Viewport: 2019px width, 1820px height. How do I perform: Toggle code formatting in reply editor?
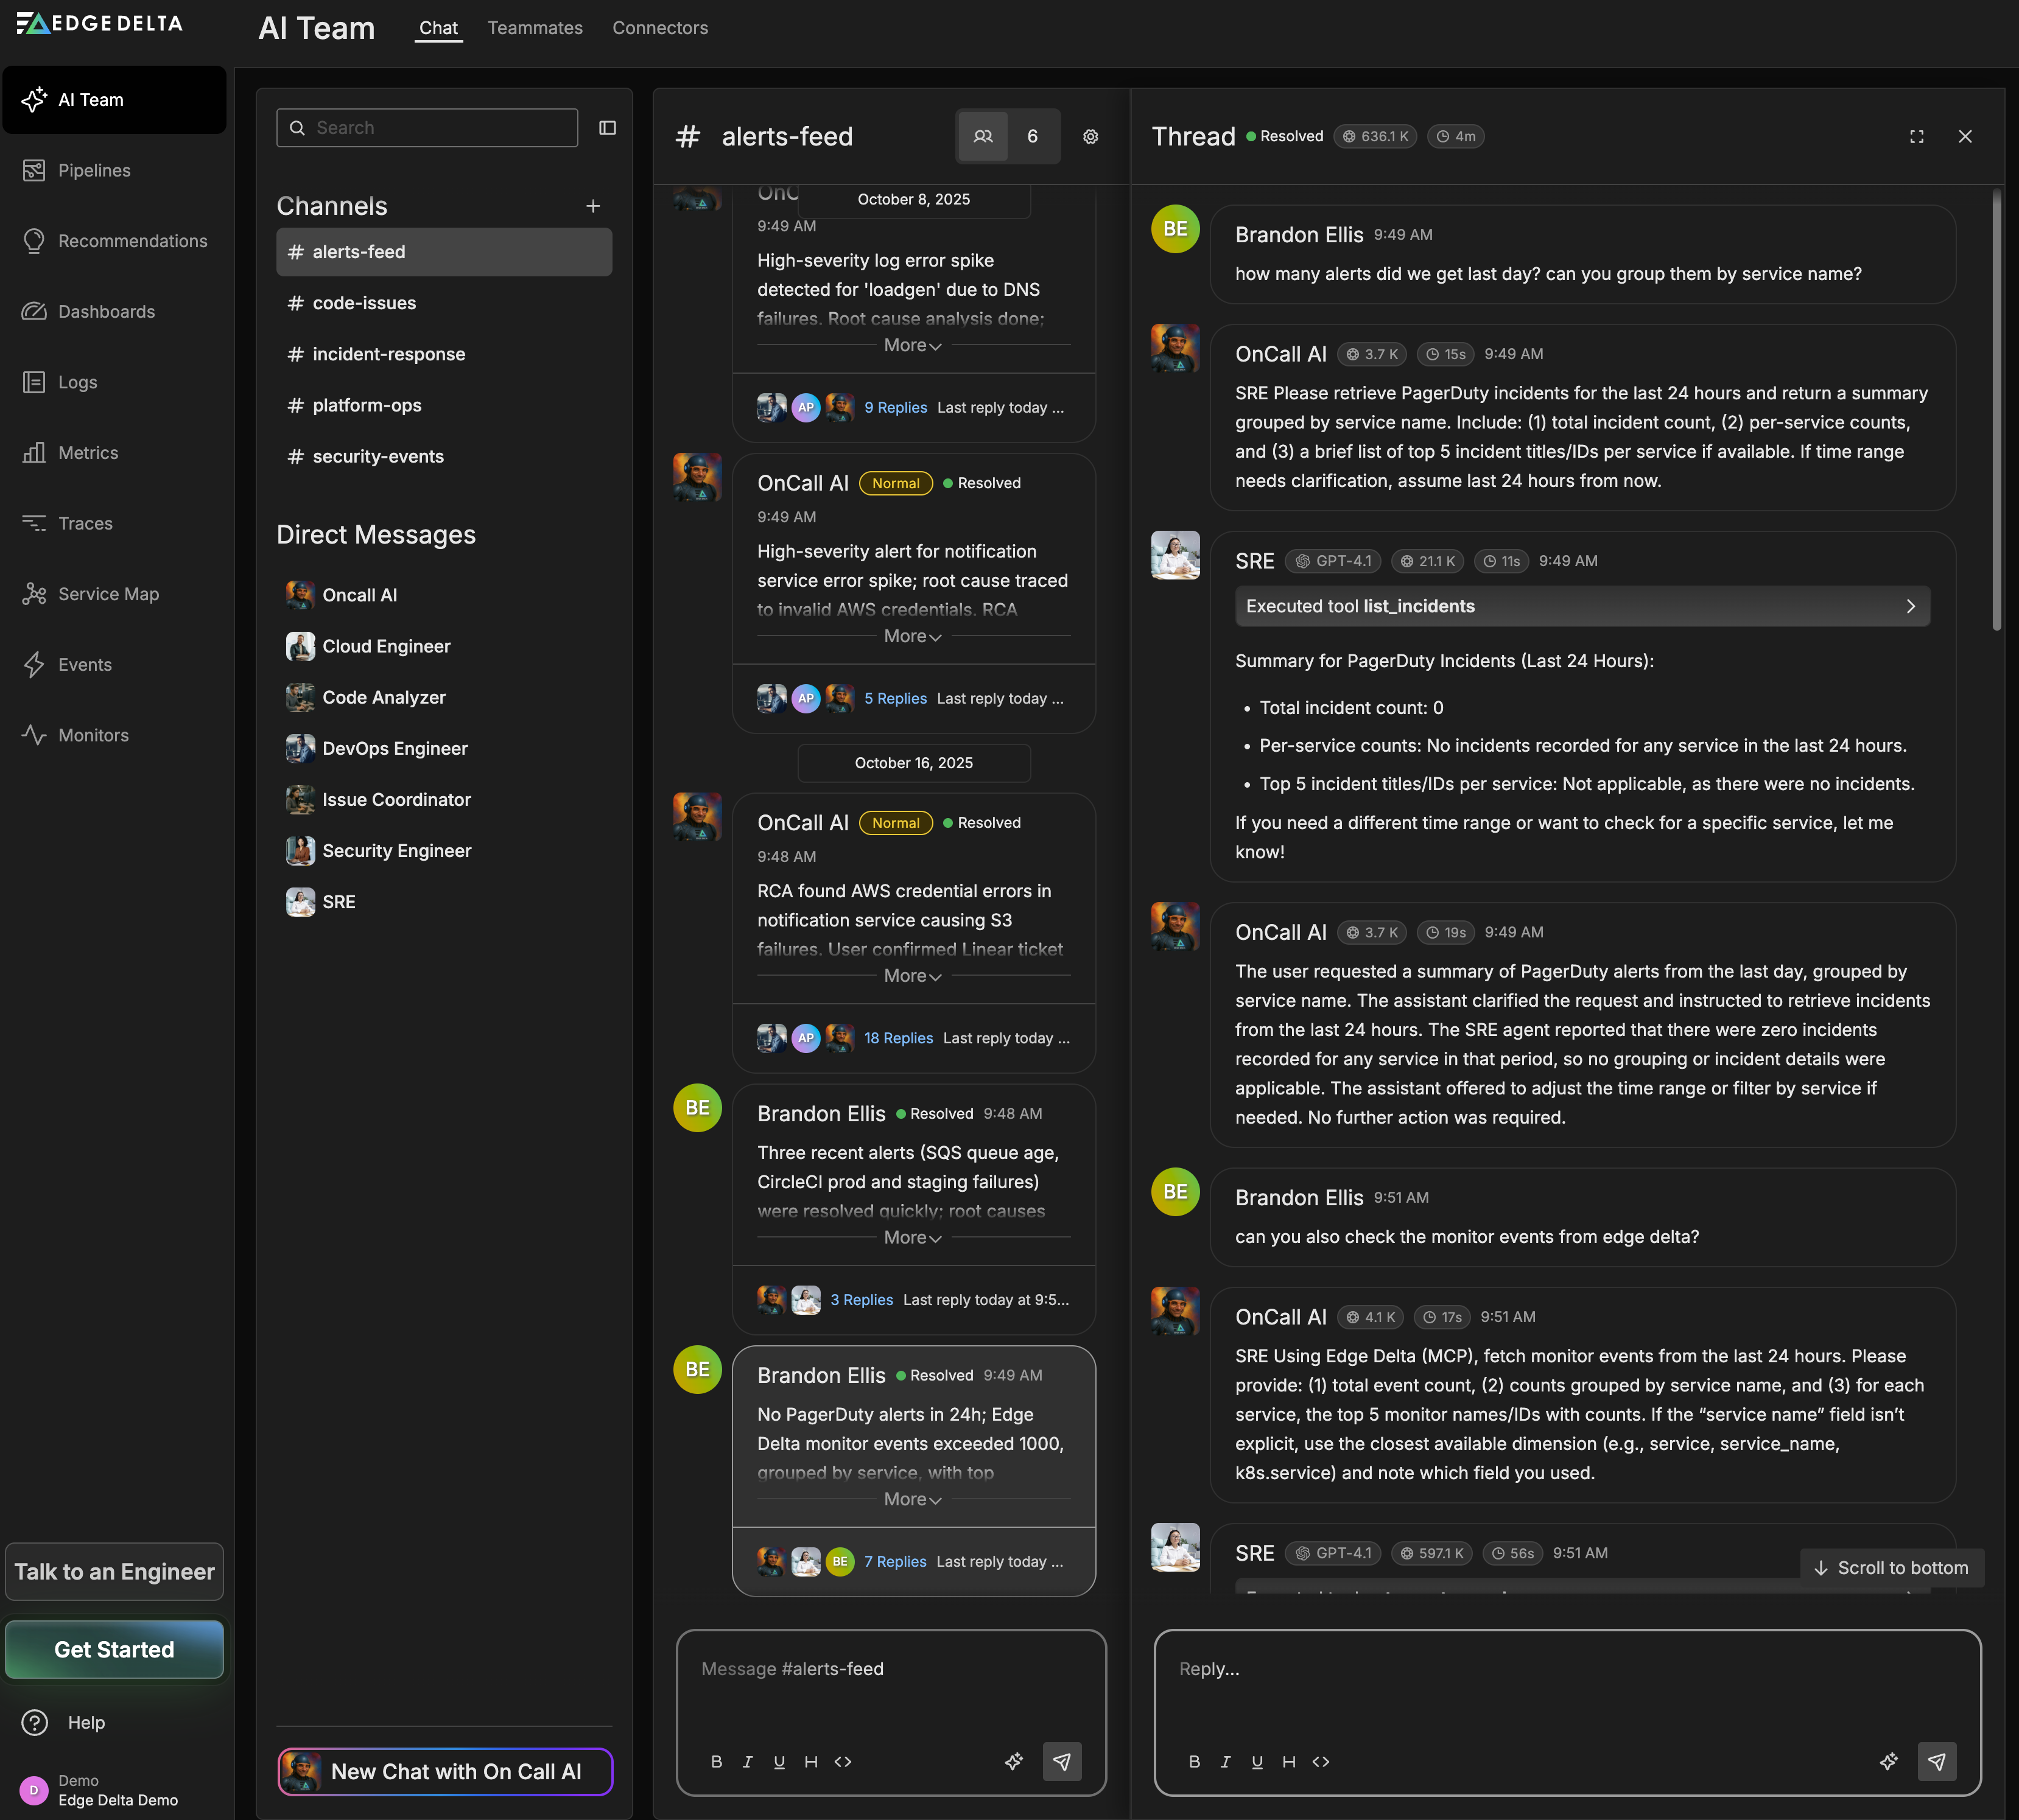1321,1762
